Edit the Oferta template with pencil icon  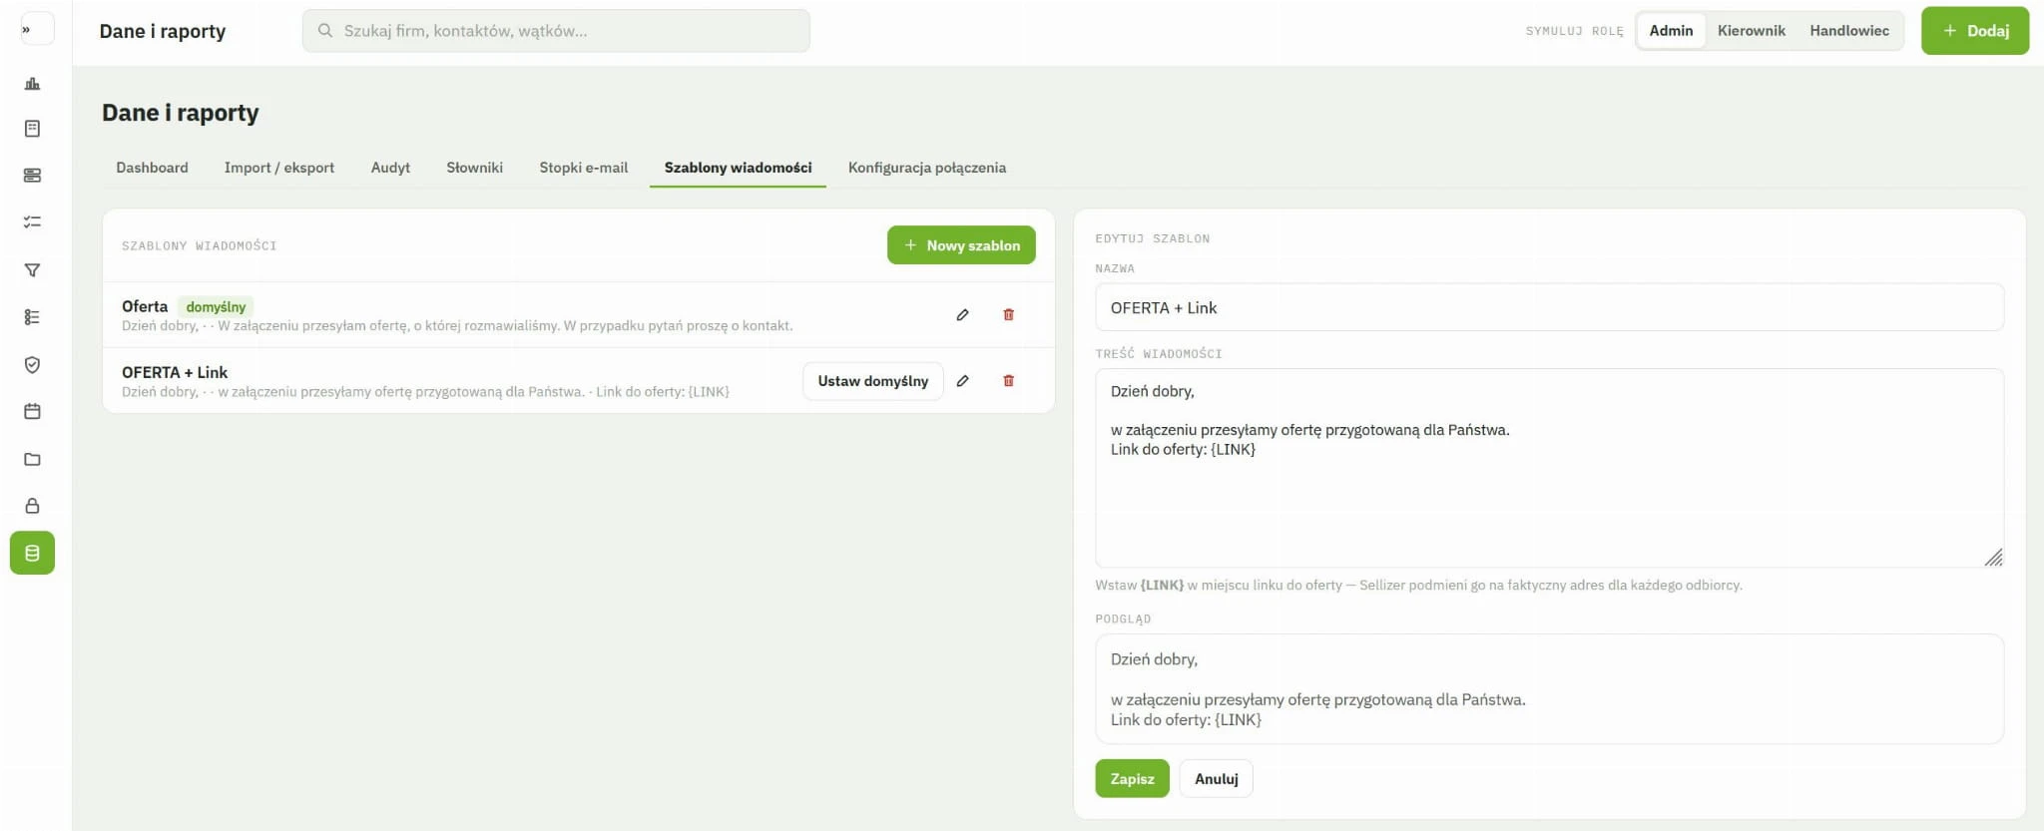tap(962, 314)
